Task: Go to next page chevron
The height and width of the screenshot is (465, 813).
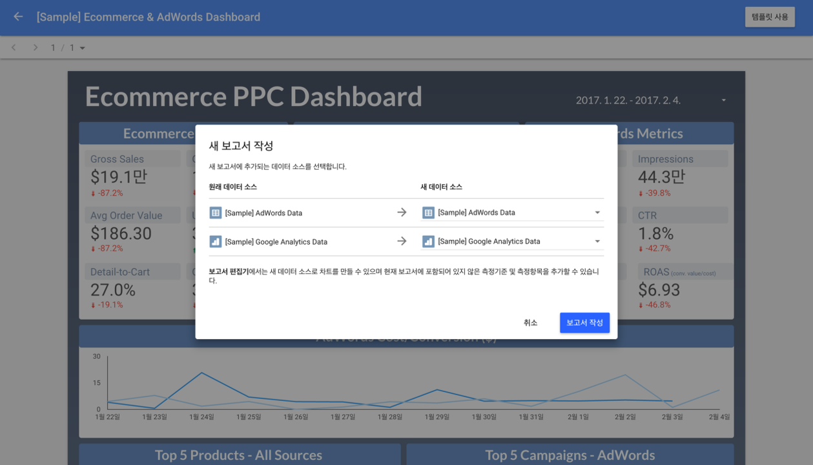Action: (36, 48)
